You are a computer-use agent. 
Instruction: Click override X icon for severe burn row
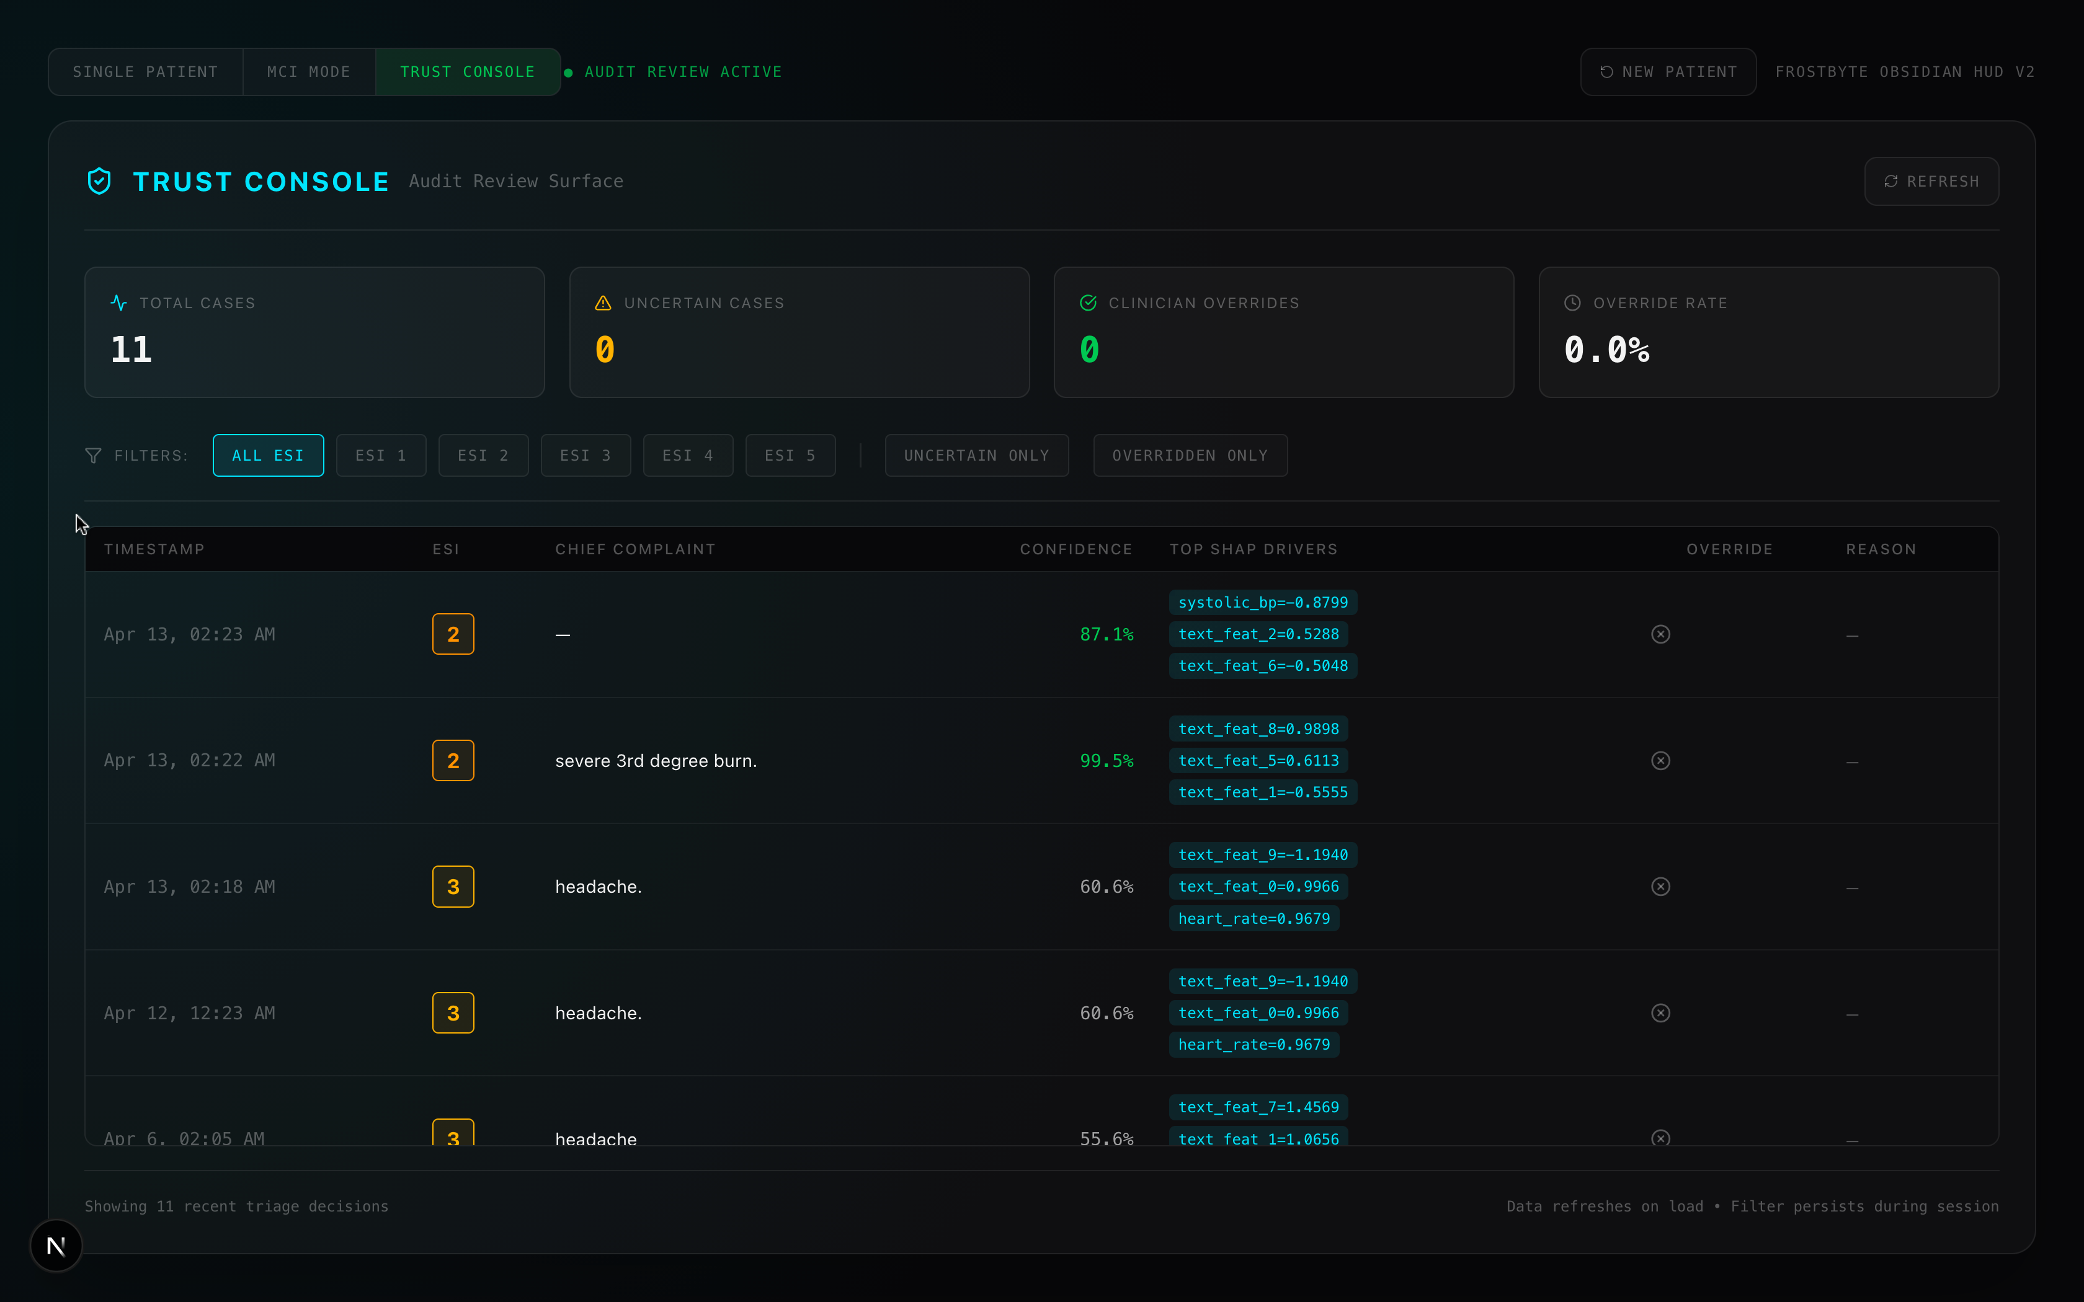(1660, 760)
